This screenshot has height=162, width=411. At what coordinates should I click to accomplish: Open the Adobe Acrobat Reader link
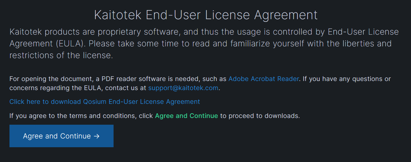264,79
